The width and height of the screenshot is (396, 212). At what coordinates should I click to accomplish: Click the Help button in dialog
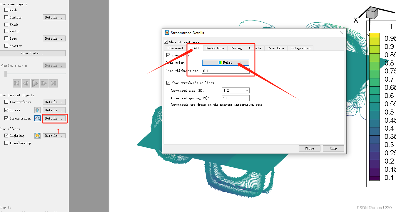[x=333, y=148]
